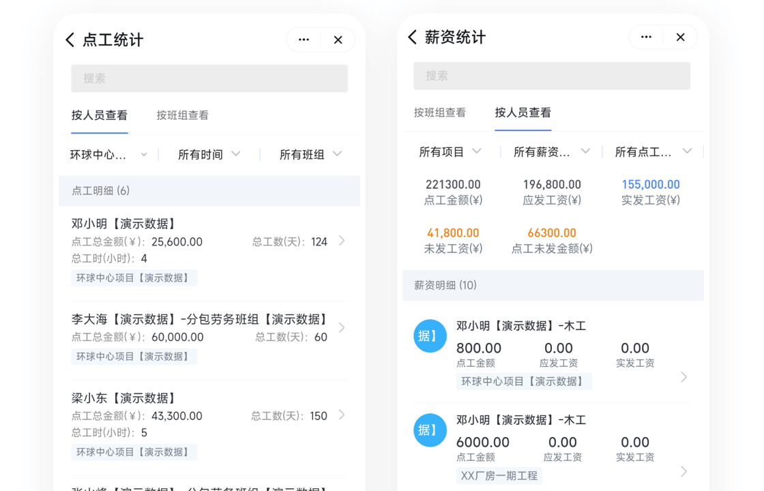Open 梁小东 record detail arrow
Viewport: 764px width, 491px height.
[342, 415]
